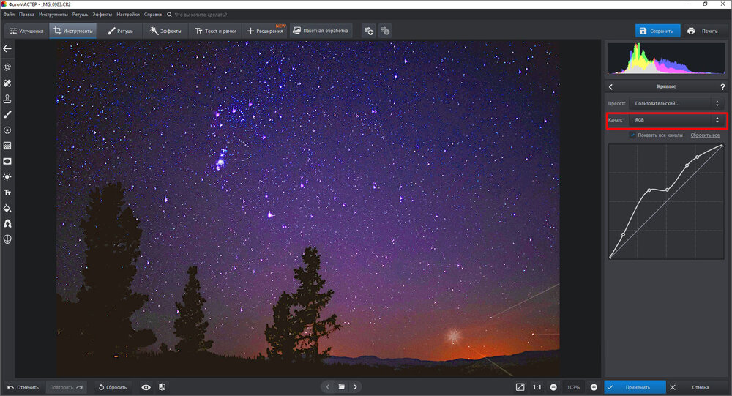Open the vignette tool
The height and width of the screenshot is (396, 732).
tap(7, 161)
